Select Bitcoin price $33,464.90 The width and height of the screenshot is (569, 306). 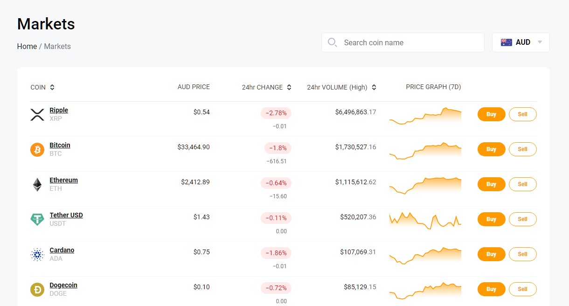coord(194,147)
